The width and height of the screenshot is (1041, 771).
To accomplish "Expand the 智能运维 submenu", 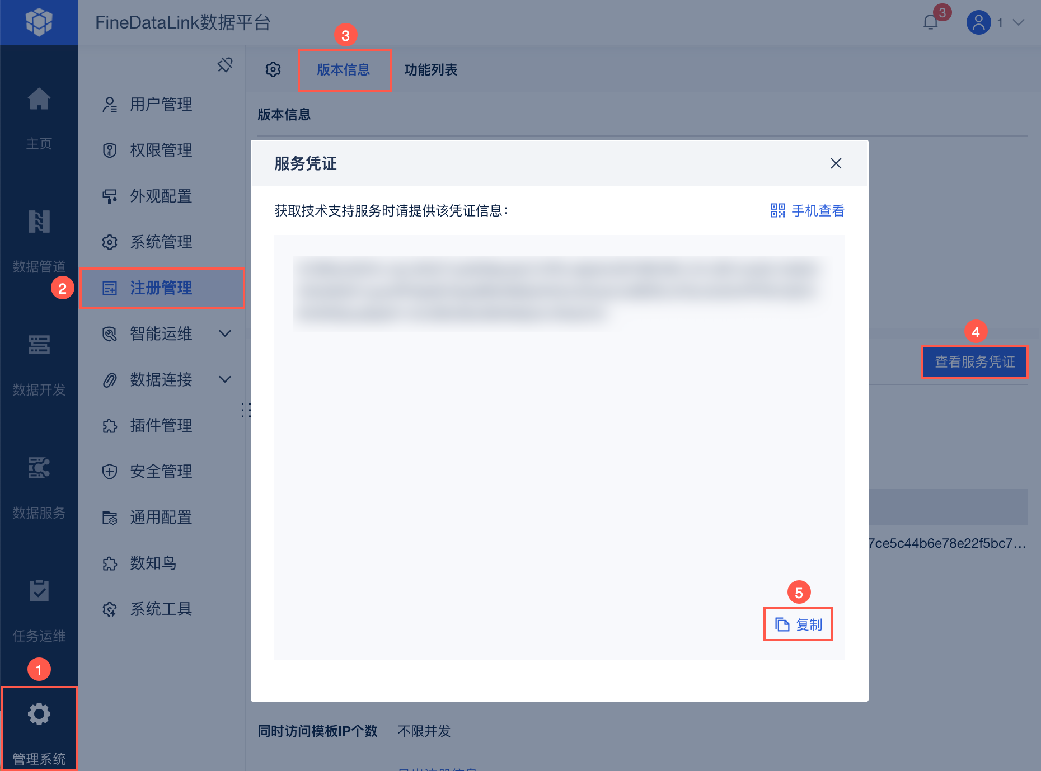I will (225, 334).
